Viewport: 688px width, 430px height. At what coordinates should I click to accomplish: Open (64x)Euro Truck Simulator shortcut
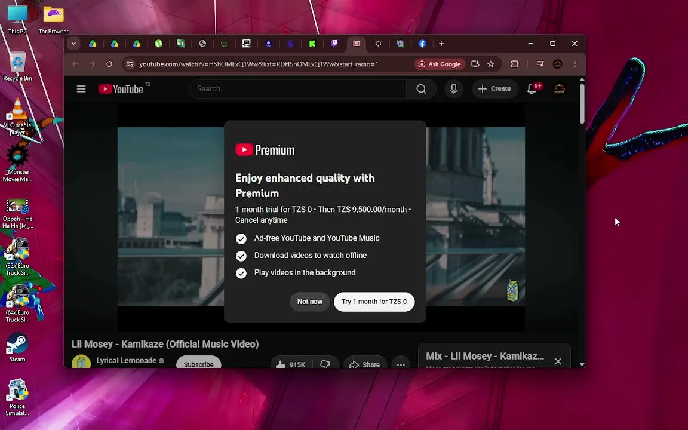(17, 303)
